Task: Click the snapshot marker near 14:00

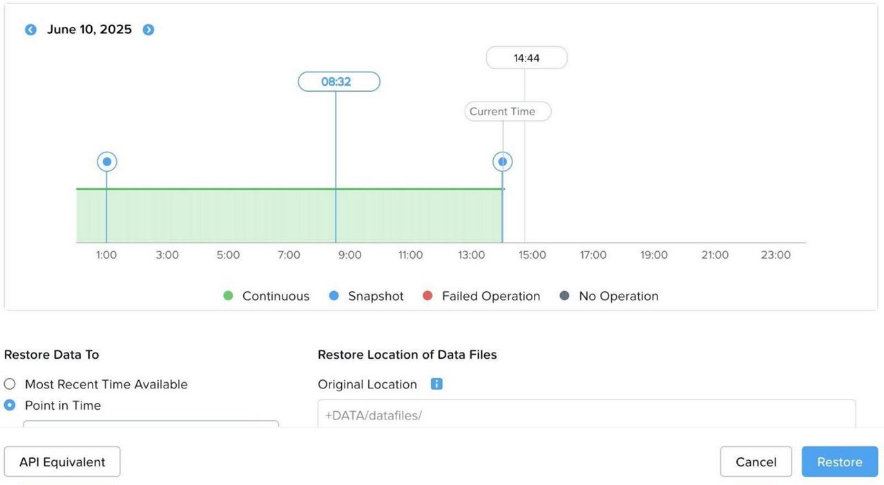Action: [502, 162]
